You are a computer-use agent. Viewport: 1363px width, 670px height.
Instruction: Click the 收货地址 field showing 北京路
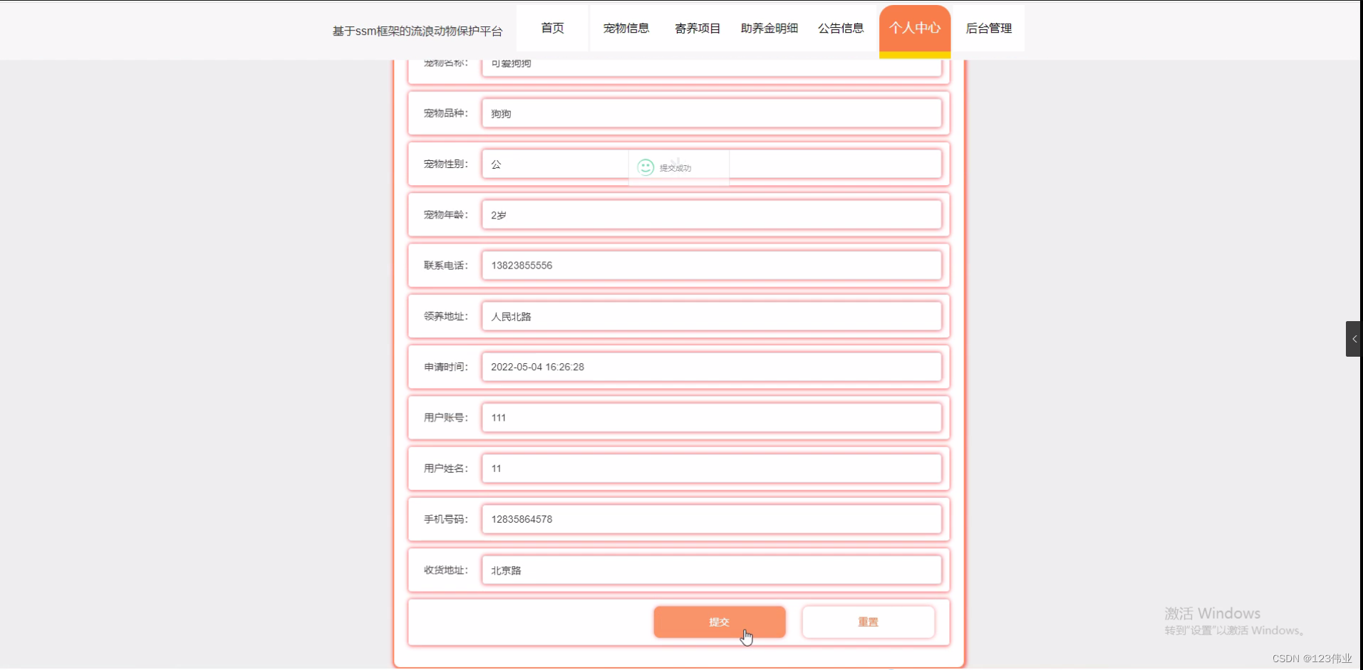coord(712,570)
